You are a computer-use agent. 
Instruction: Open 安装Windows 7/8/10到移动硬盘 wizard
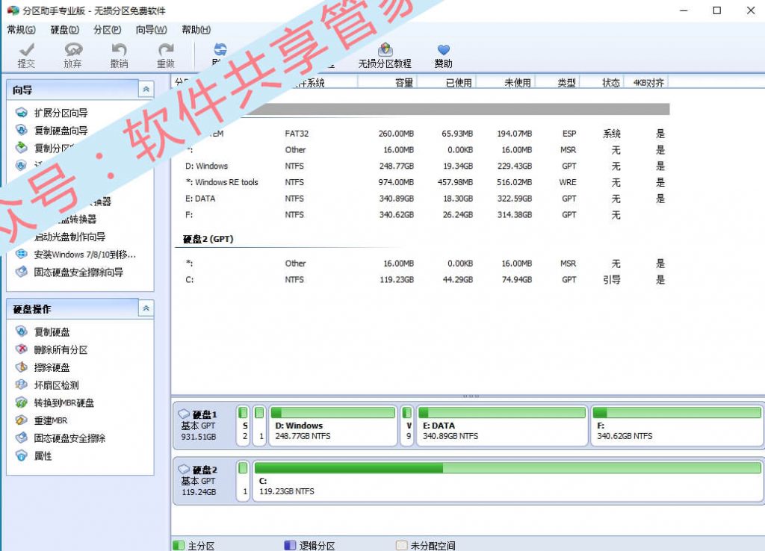[x=85, y=255]
